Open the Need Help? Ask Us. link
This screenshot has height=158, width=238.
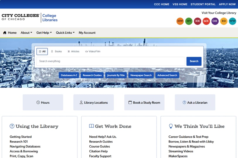click(103, 137)
